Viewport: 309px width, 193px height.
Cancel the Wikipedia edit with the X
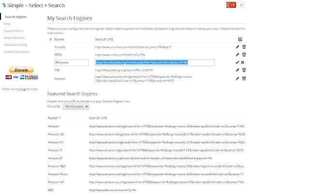243,63
